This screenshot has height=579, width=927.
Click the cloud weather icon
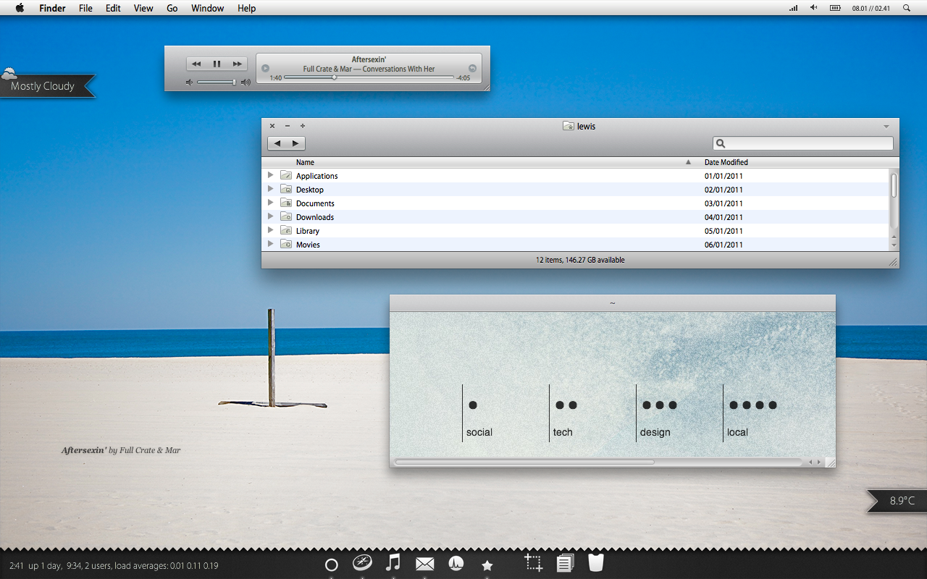pos(9,73)
